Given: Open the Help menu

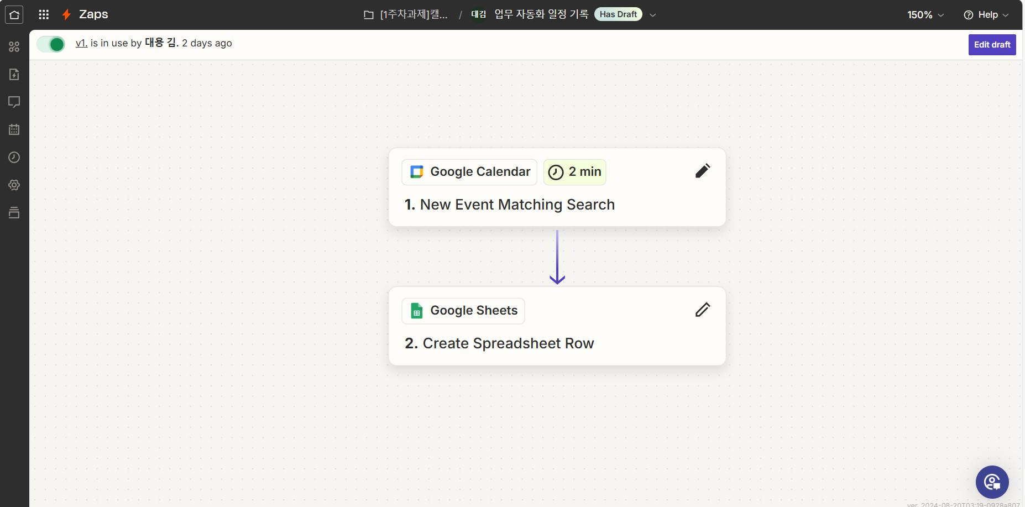Looking at the screenshot, I should (x=986, y=15).
